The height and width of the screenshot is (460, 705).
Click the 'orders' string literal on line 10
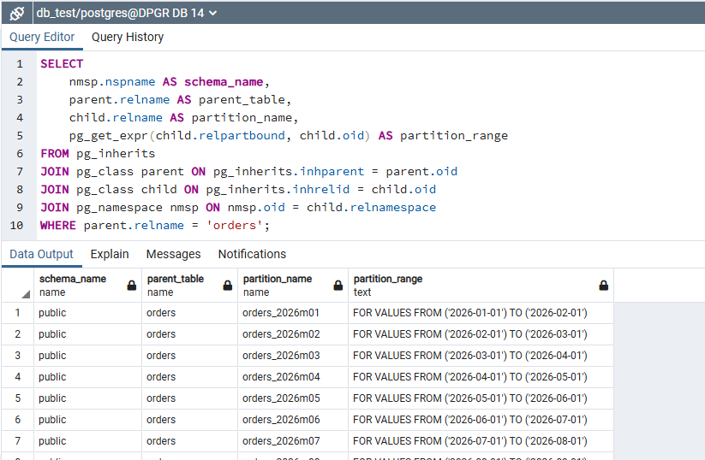point(234,226)
